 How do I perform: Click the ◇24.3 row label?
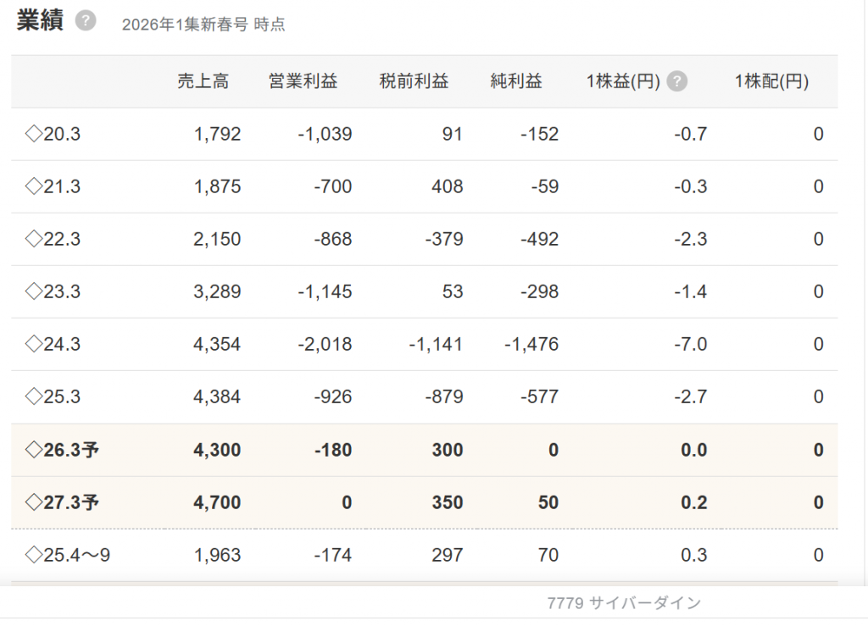(x=53, y=344)
